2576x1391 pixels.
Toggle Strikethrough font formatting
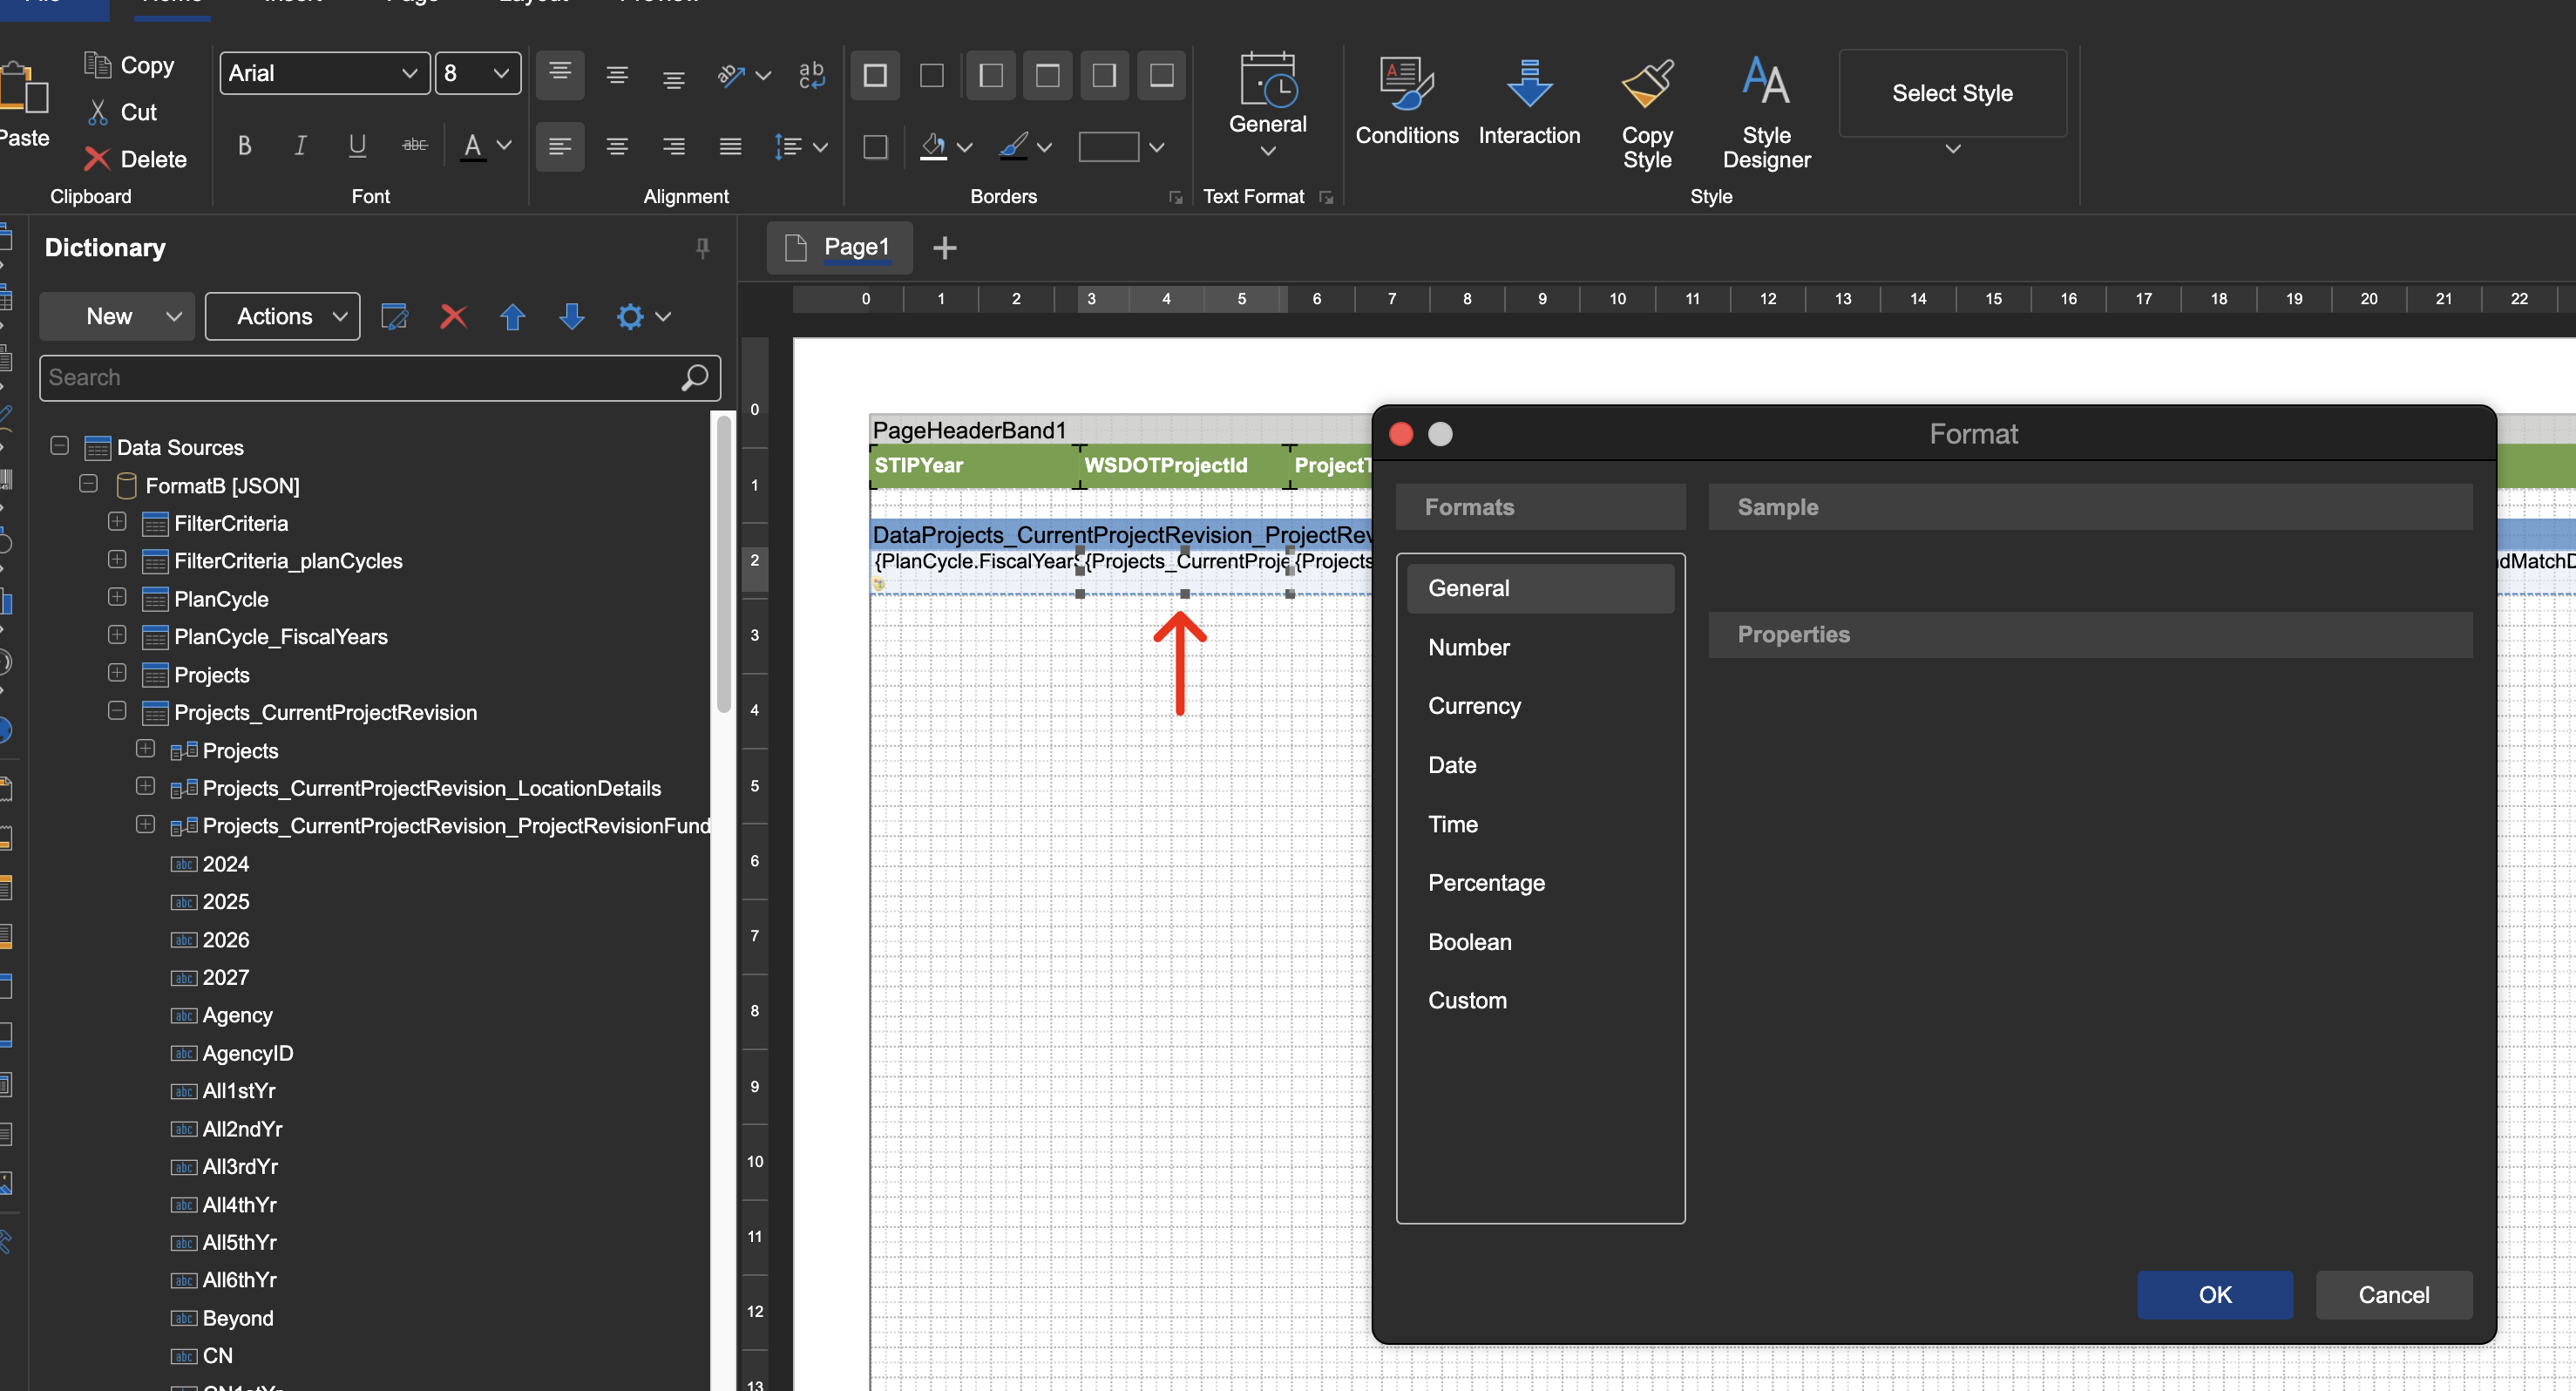pos(414,146)
